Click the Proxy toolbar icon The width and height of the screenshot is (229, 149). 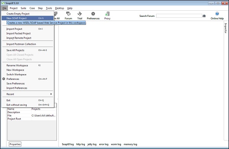tap(107, 14)
